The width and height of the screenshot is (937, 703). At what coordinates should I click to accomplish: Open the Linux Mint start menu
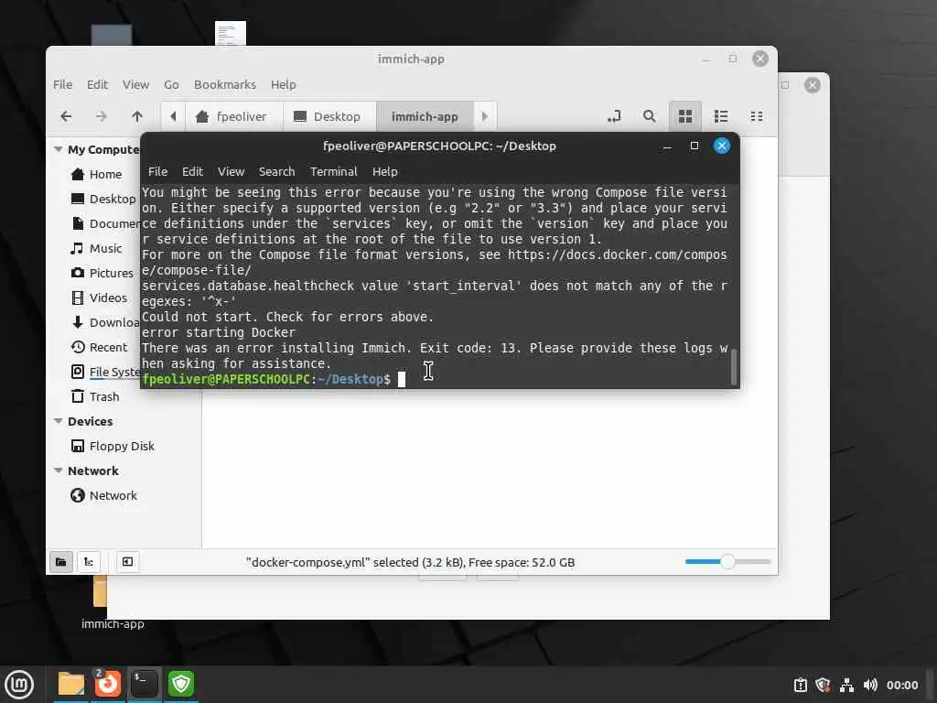(x=20, y=685)
